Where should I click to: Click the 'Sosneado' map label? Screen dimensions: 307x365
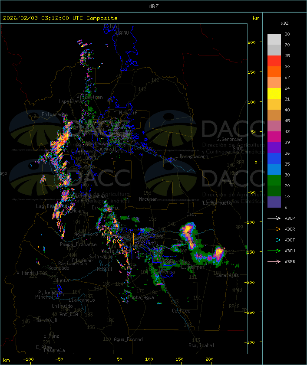[x=59, y=268]
